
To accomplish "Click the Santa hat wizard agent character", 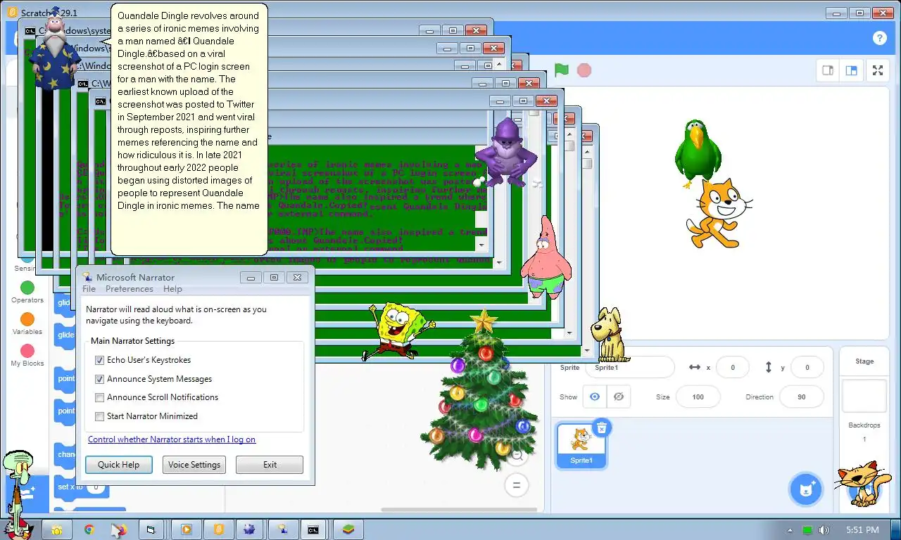I will 54,51.
